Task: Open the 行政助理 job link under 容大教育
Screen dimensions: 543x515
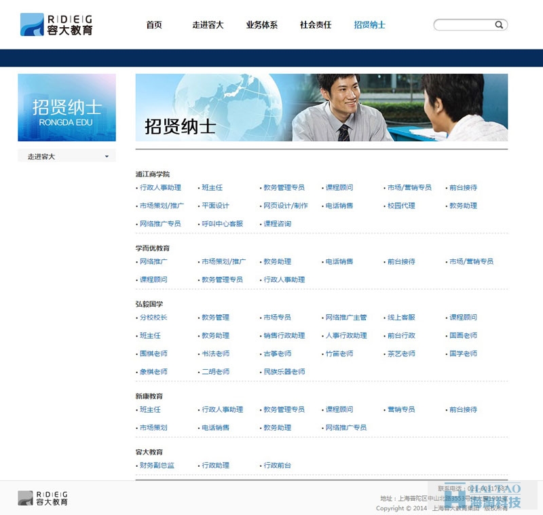Action: pyautogui.click(x=215, y=465)
